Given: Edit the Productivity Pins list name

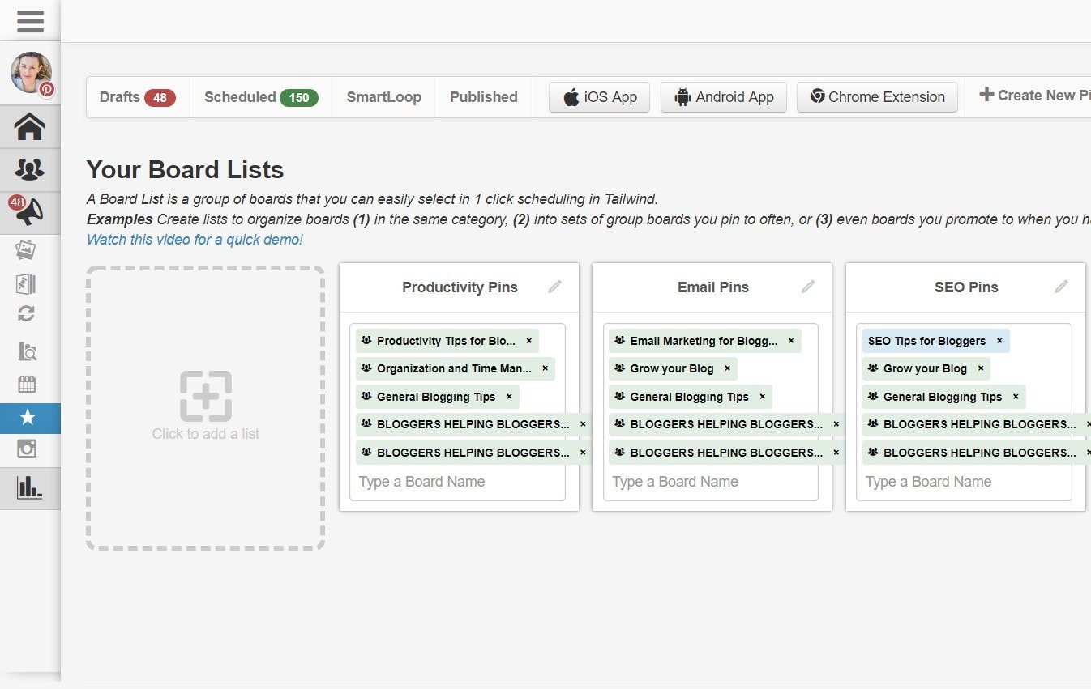Looking at the screenshot, I should tap(554, 287).
